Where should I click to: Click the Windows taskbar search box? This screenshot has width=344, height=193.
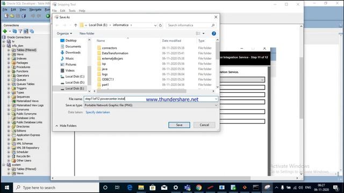point(56,188)
